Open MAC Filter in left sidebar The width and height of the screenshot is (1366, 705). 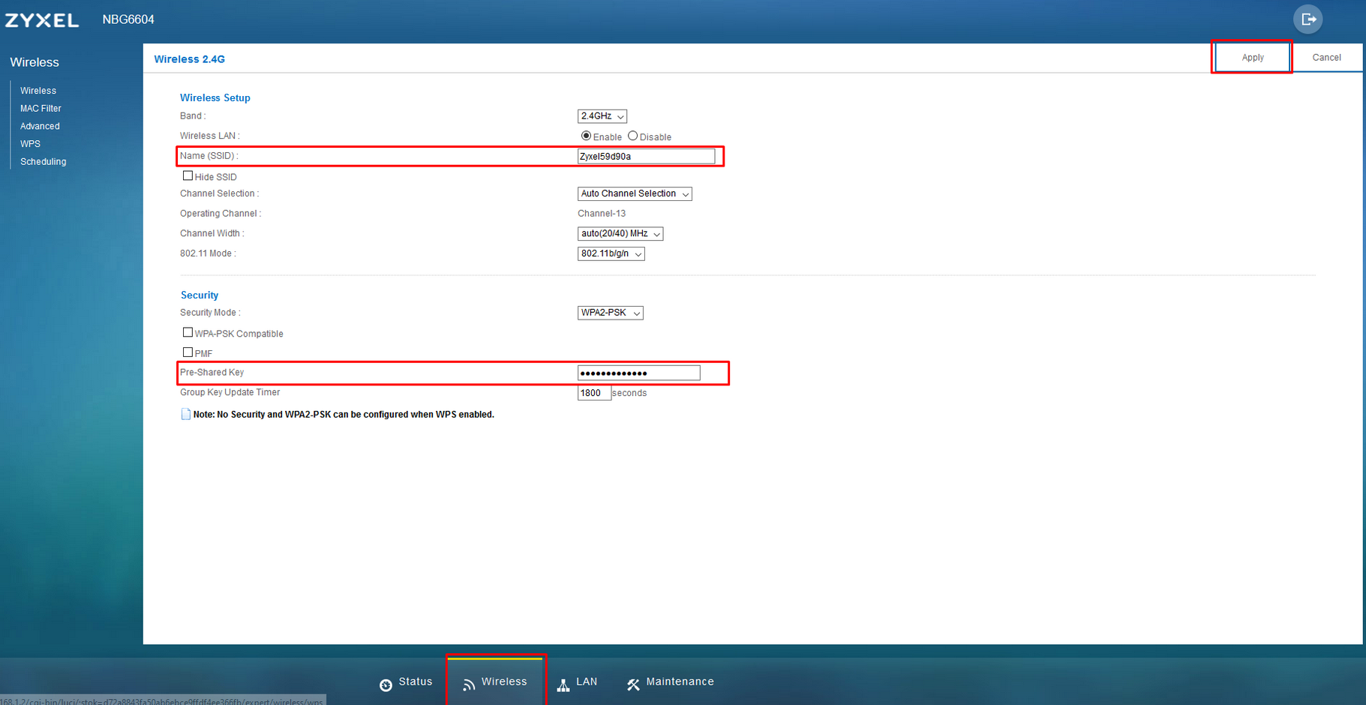point(41,109)
